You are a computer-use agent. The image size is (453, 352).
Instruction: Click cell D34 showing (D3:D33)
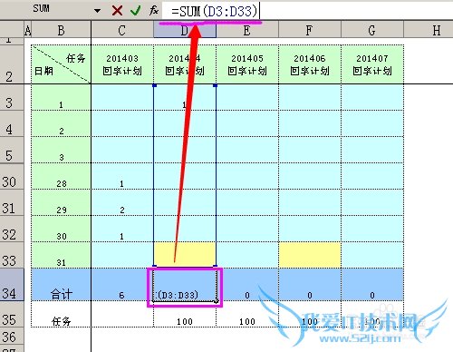tap(185, 285)
